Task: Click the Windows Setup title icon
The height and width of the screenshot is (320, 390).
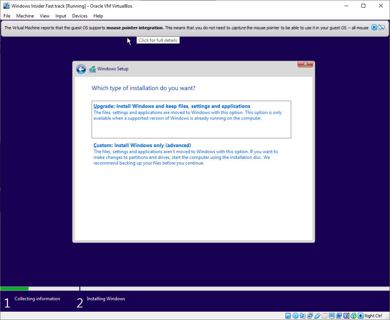Action: point(93,69)
